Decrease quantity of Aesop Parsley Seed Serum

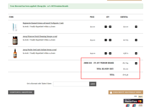click(x=106, y=53)
